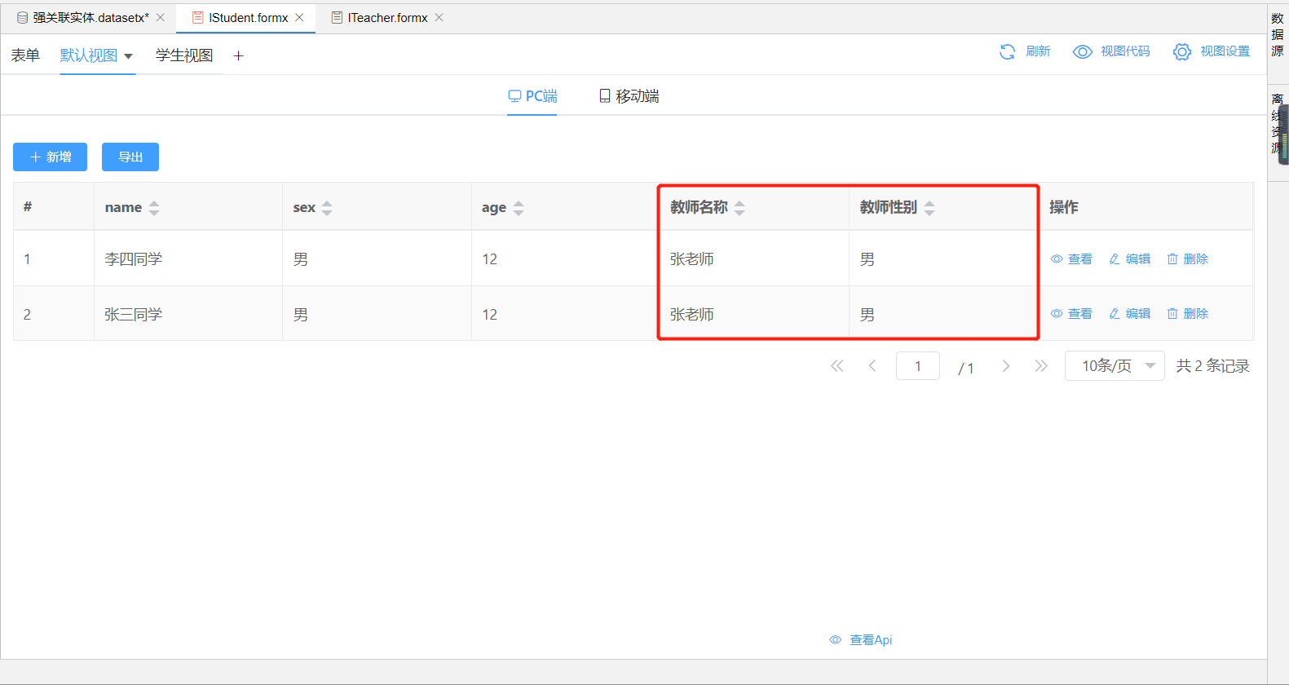
Task: Open the 强关联实体.datasetx file tab
Action: point(90,17)
